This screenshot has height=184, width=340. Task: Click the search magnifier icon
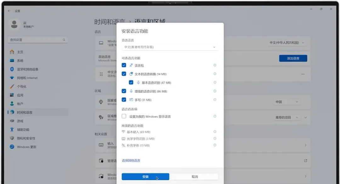point(64,40)
